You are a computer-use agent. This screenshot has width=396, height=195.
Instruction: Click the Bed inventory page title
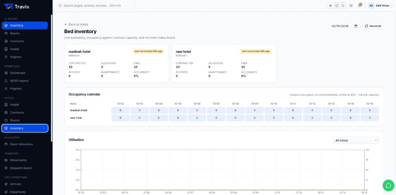click(80, 32)
